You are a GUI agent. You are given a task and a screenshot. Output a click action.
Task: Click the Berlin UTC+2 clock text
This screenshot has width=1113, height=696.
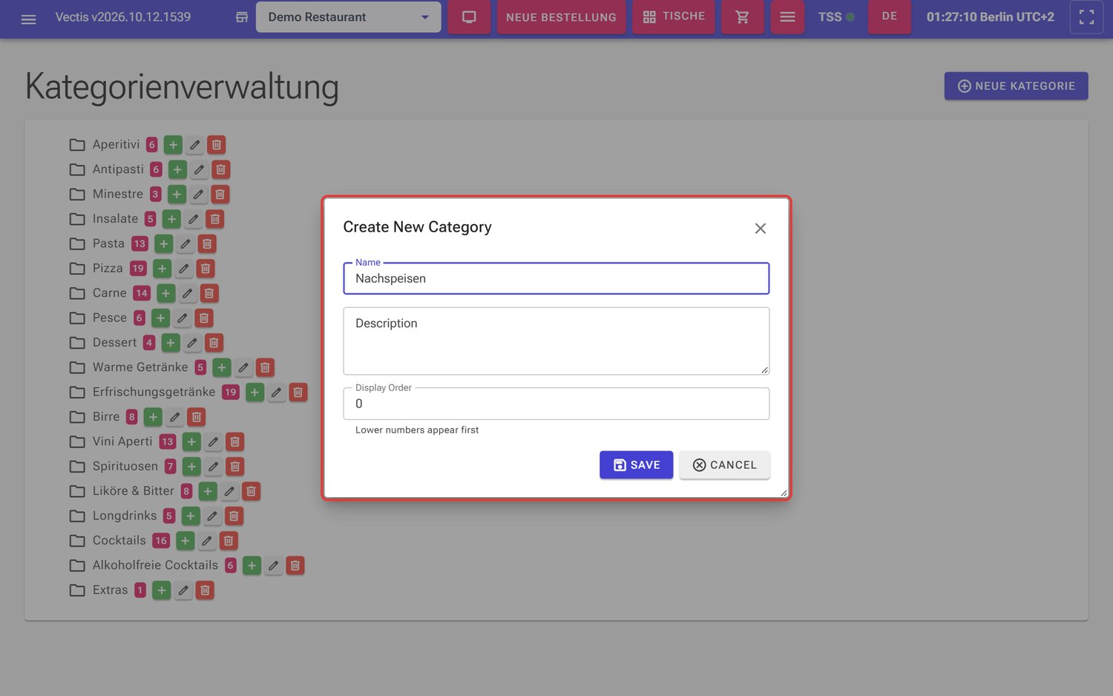[990, 17]
